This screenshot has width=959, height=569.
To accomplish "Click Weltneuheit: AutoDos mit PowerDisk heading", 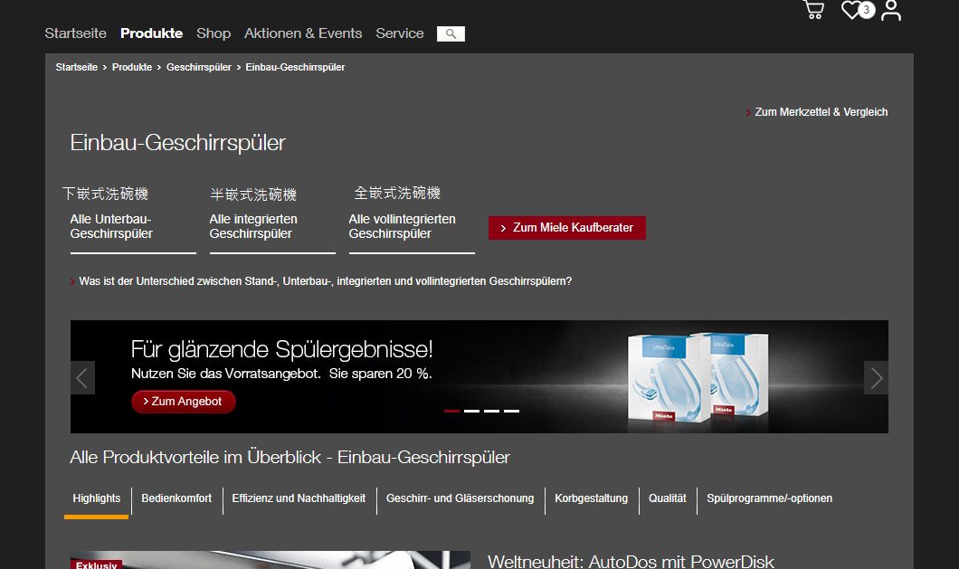I will (631, 562).
